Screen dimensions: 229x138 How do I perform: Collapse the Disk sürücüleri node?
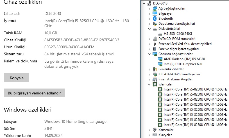[x=149, y=29]
